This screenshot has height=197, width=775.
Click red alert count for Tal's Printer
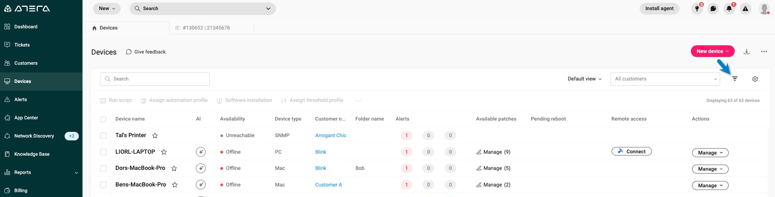[406, 136]
